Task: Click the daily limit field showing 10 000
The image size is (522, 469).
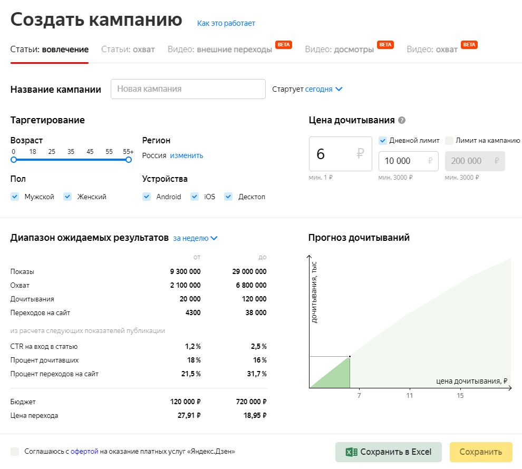Action: click(409, 161)
